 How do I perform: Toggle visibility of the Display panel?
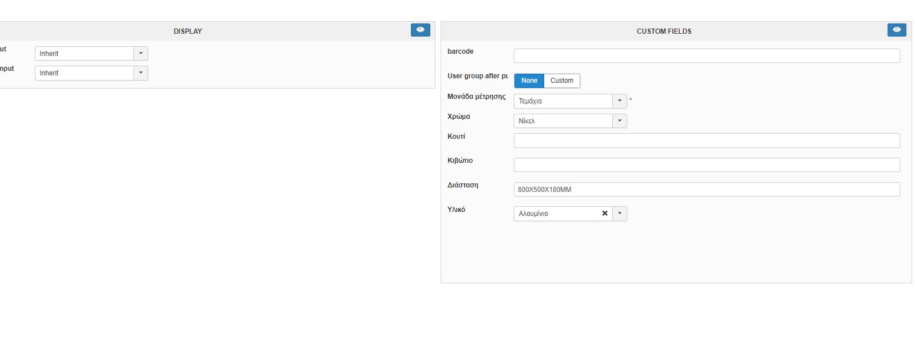pos(420,30)
